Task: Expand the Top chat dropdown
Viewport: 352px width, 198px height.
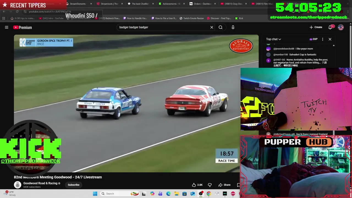Action: (x=273, y=39)
